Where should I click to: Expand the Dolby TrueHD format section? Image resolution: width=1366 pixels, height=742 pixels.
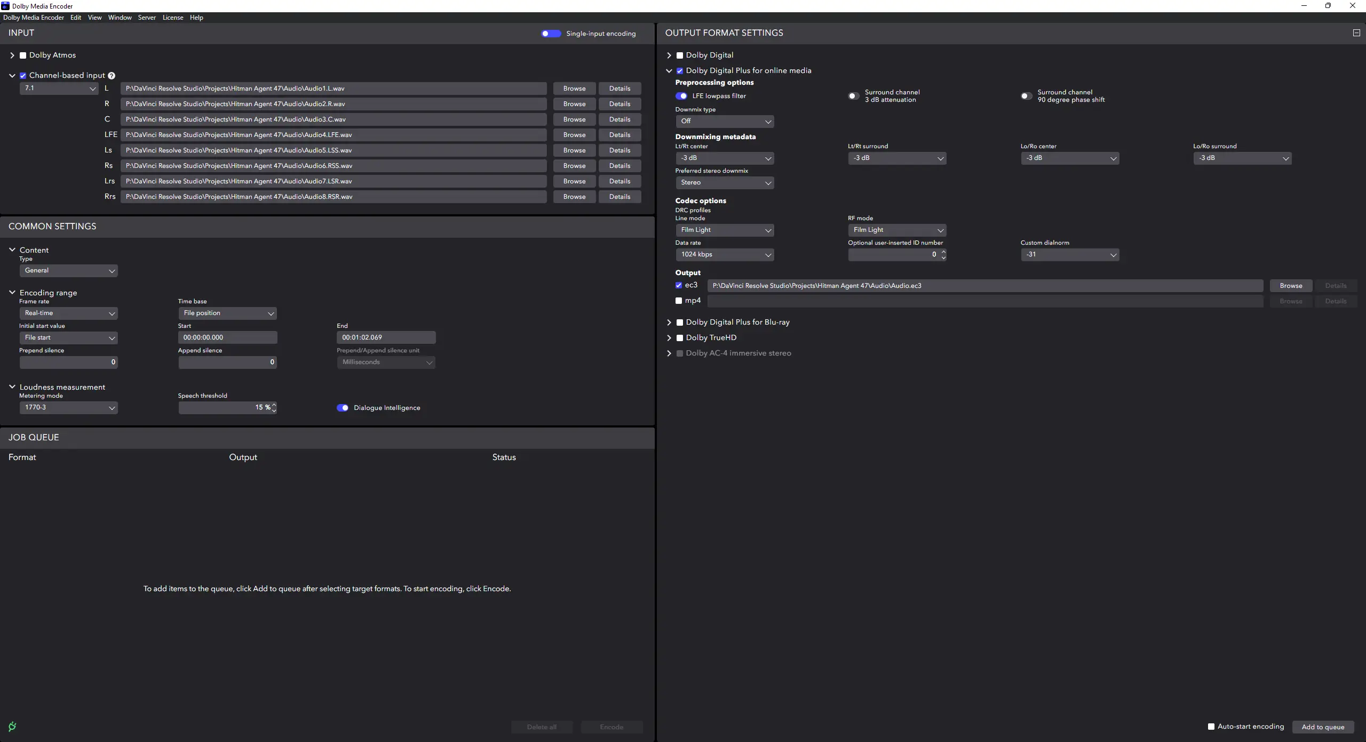click(x=669, y=338)
